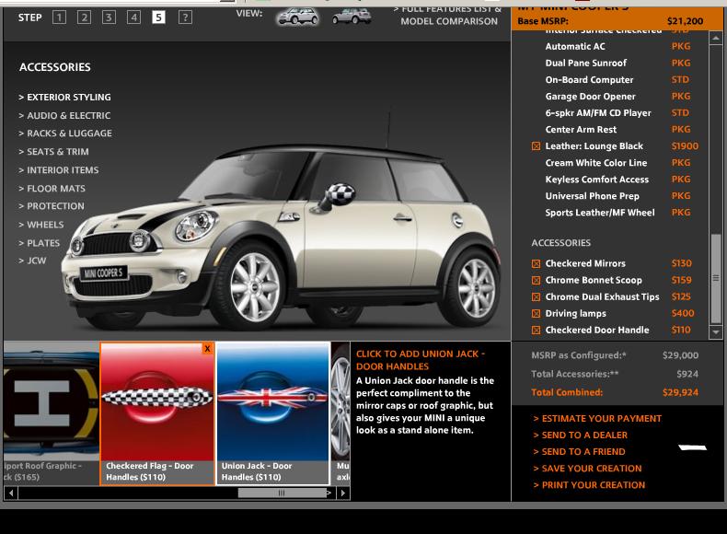Remove Checkered Flag door handles with X
The image size is (727, 534).
[207, 348]
